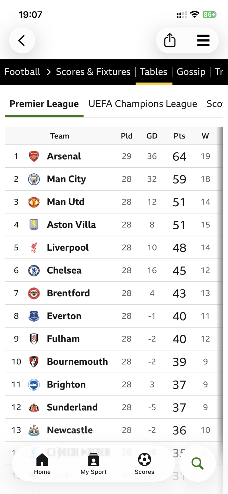Tap the Fulham club crest
Viewport: 228px width, 494px height.
[34, 339]
